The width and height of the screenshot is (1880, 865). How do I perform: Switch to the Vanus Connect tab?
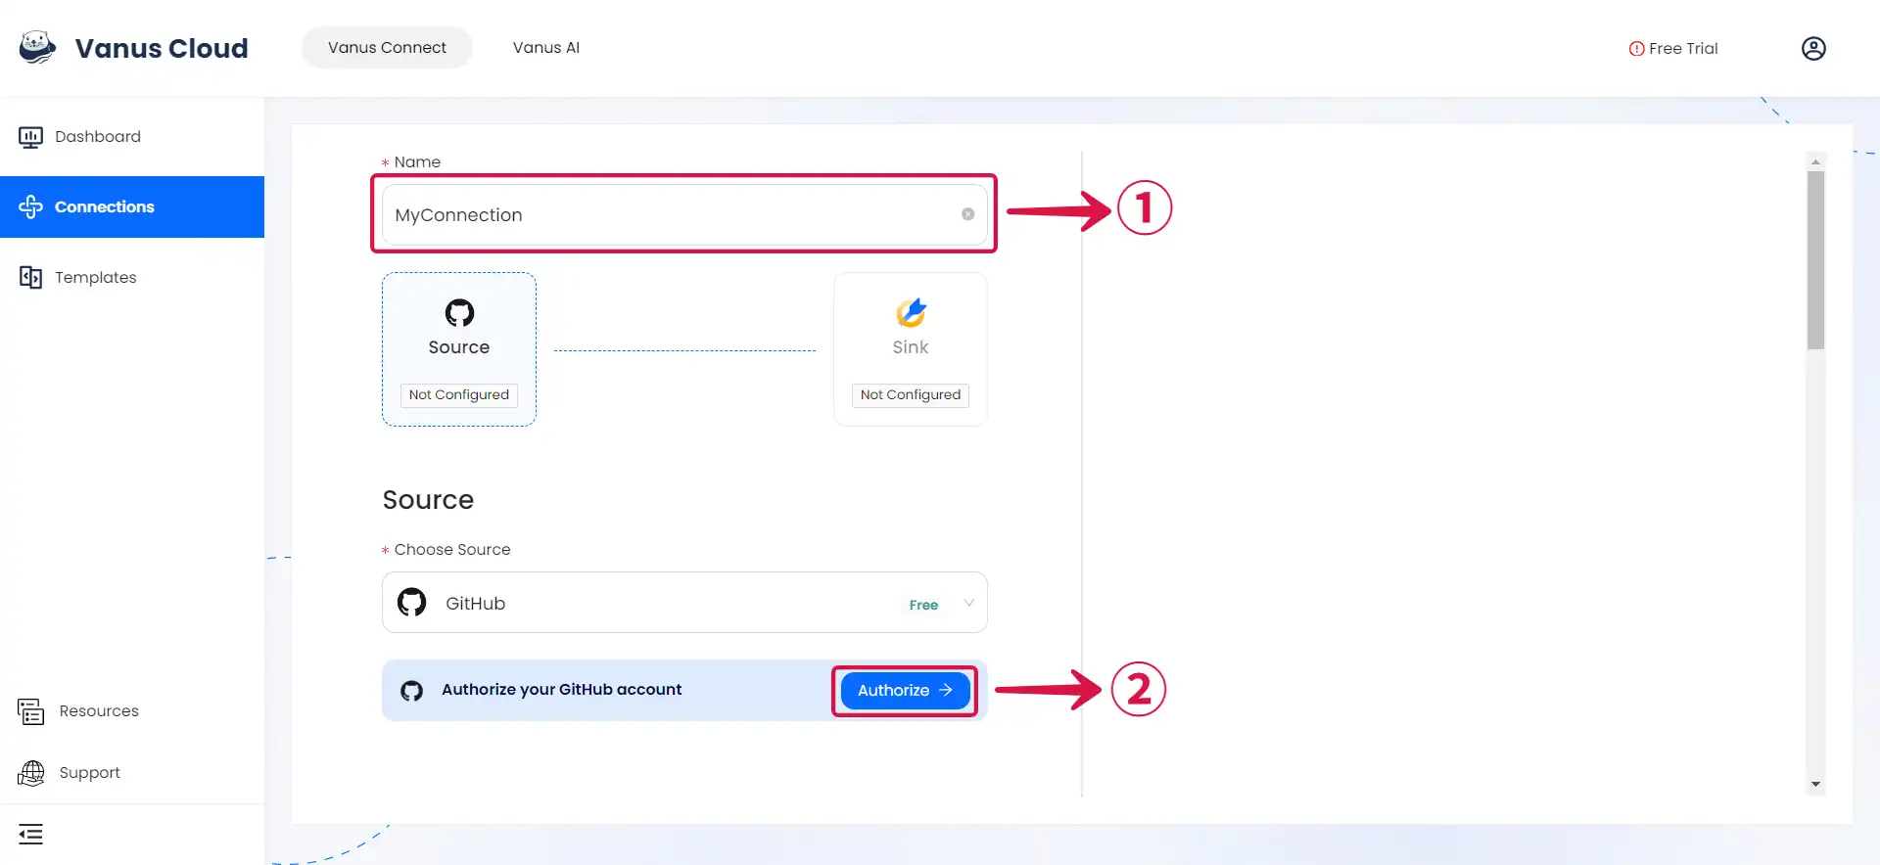387,48
